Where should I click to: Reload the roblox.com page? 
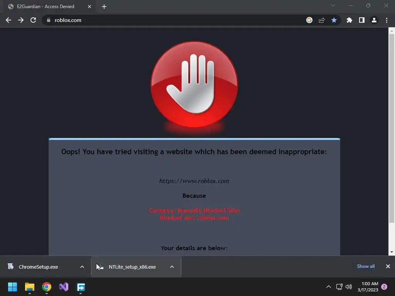[33, 20]
